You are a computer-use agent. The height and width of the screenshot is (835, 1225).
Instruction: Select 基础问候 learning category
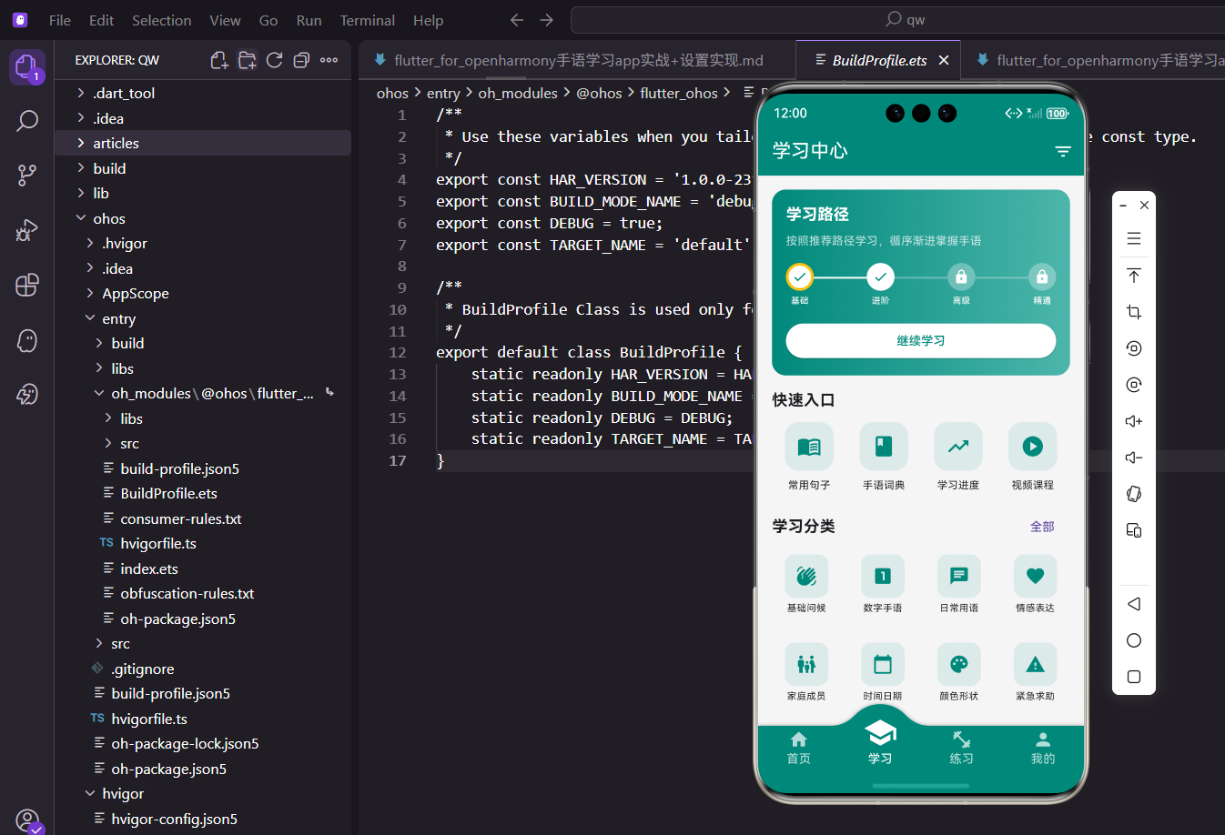(806, 584)
